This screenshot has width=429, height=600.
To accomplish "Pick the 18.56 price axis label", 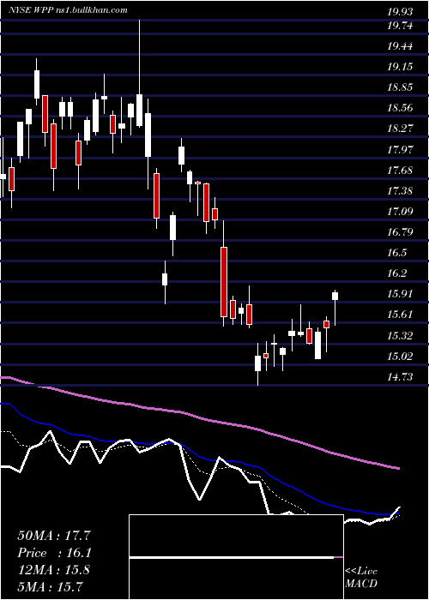I will 400,108.
